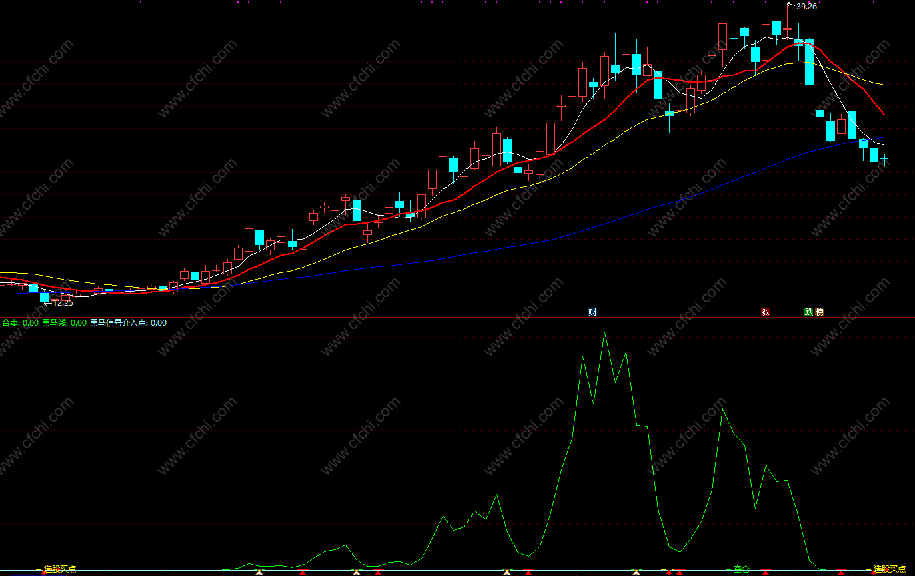Select the 39.26 high price label

806,7
